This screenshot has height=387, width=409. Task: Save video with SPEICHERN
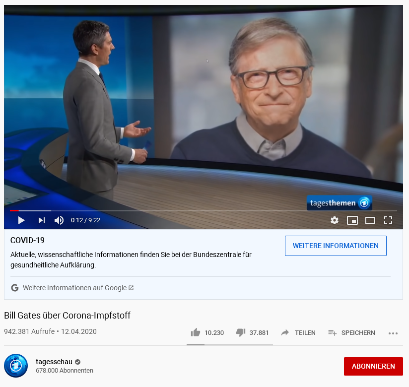(x=351, y=332)
